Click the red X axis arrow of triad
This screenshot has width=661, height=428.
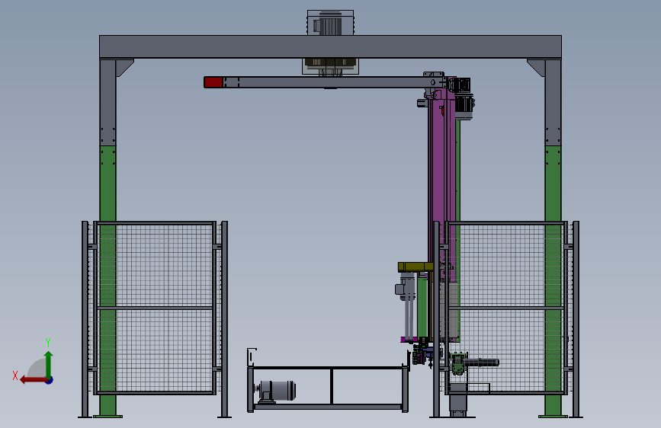pyautogui.click(x=33, y=380)
